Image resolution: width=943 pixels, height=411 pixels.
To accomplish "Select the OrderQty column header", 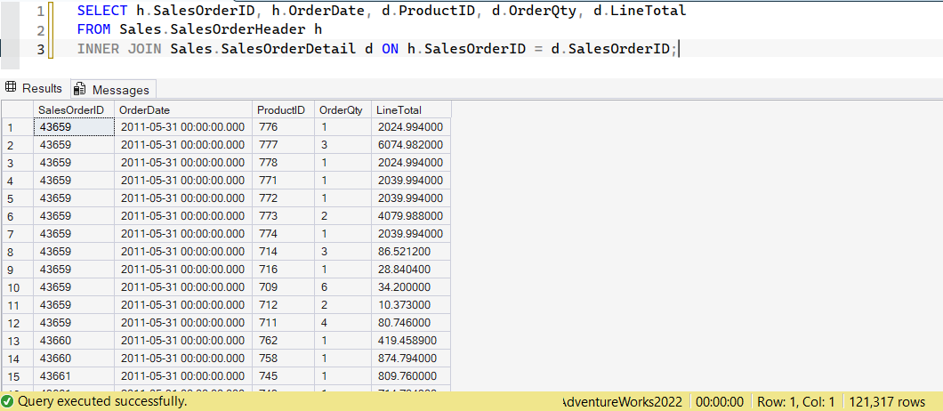I will click(343, 110).
